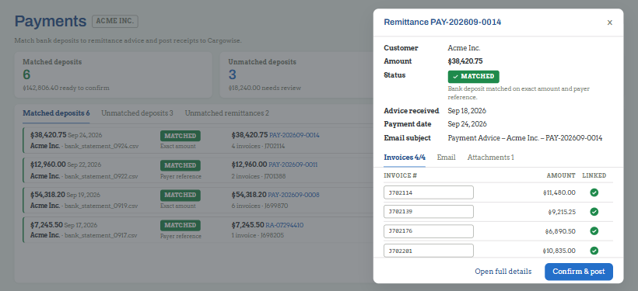The image size is (638, 291).
Task: Click amount $10,835.00 in invoice table
Action: click(x=559, y=251)
